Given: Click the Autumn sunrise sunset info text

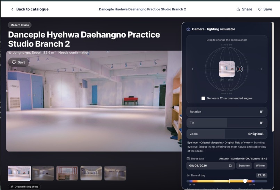Looking at the screenshot, I should click(243, 159).
